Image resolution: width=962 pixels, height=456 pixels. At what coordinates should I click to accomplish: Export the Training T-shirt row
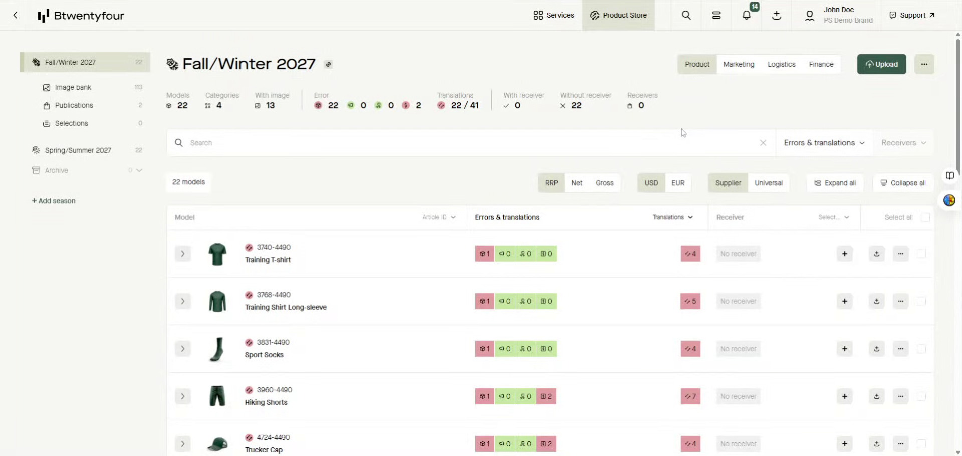[x=877, y=254]
